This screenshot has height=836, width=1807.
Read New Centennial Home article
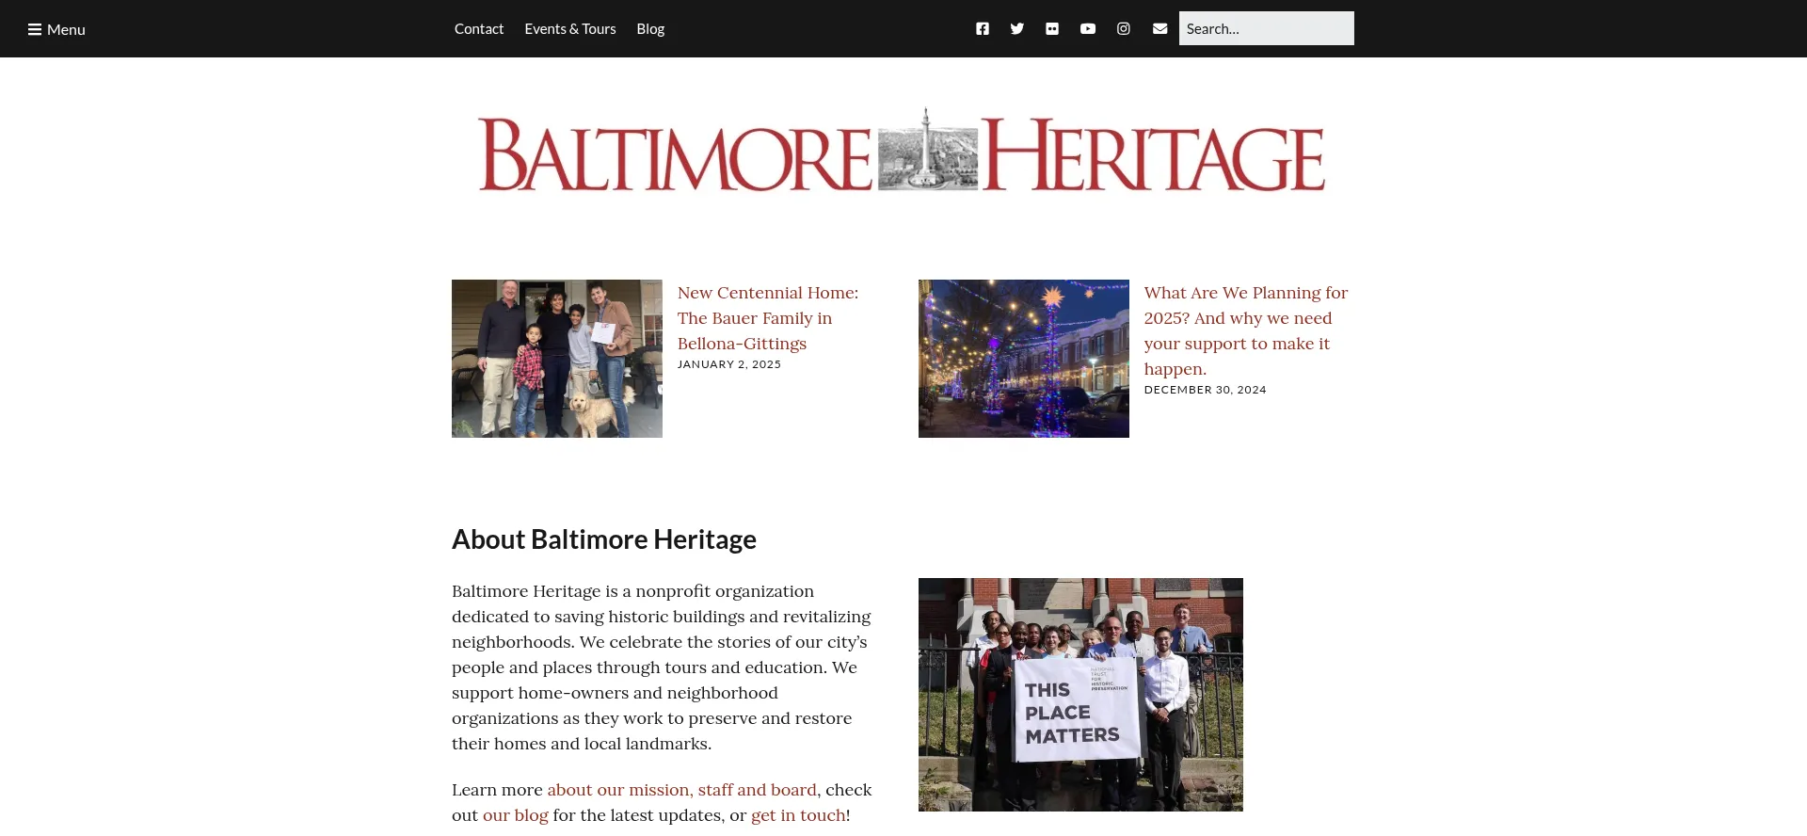pyautogui.click(x=768, y=318)
